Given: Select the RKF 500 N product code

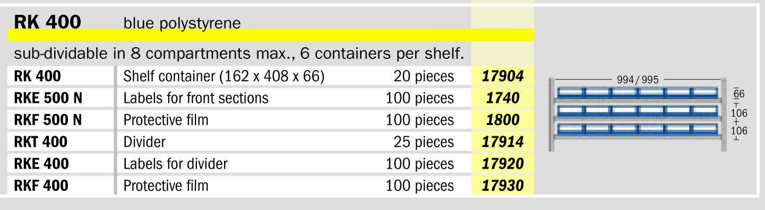Looking at the screenshot, I should 48,120.
